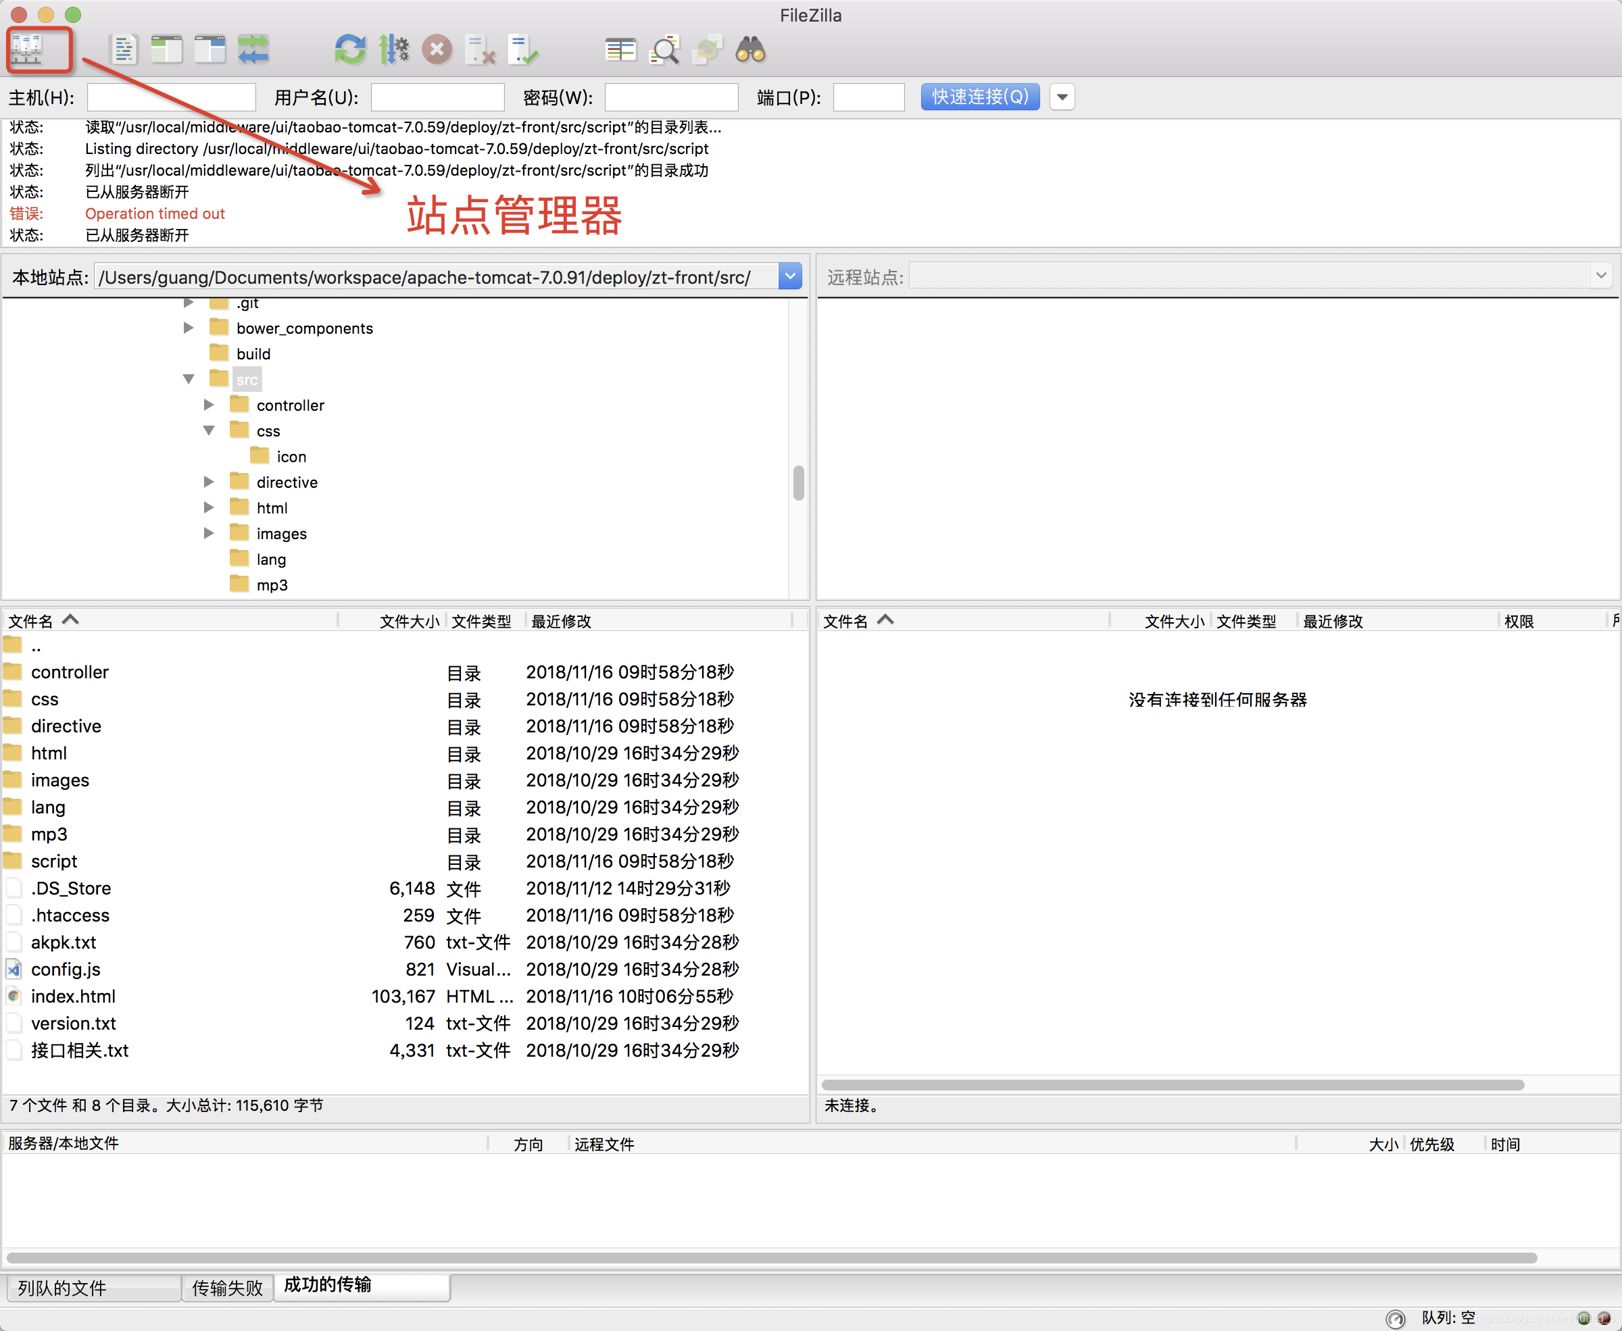Click the mp3 folder icon in file list
Image resolution: width=1622 pixels, height=1331 pixels.
click(13, 834)
